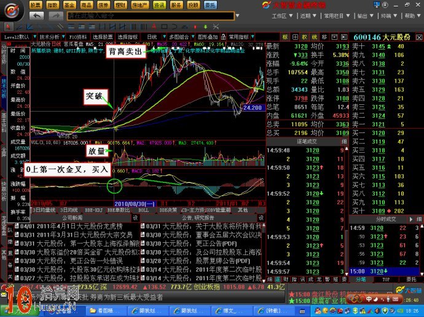The height and width of the screenshot is (317, 424).
Task: Click the 标 toolbar icon
Action: pos(285,37)
